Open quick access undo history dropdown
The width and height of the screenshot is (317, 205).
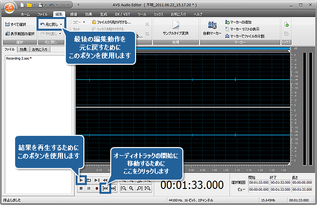[57, 5]
